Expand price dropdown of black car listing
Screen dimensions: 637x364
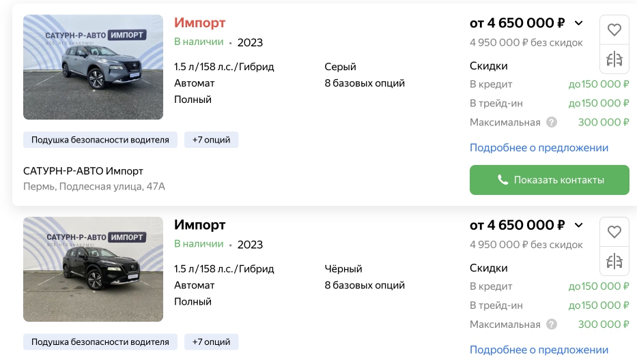point(579,225)
